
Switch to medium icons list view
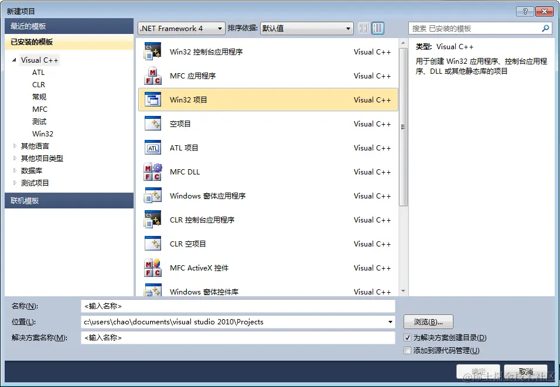pos(378,28)
